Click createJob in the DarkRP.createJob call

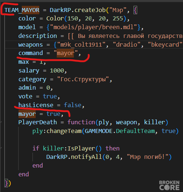pyautogui.click(x=90, y=10)
